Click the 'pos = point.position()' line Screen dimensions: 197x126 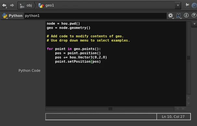78,53
